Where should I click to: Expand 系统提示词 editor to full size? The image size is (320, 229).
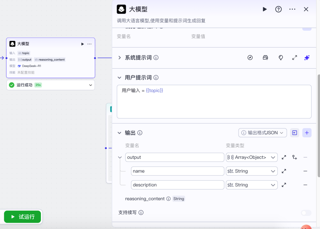pos(295,58)
